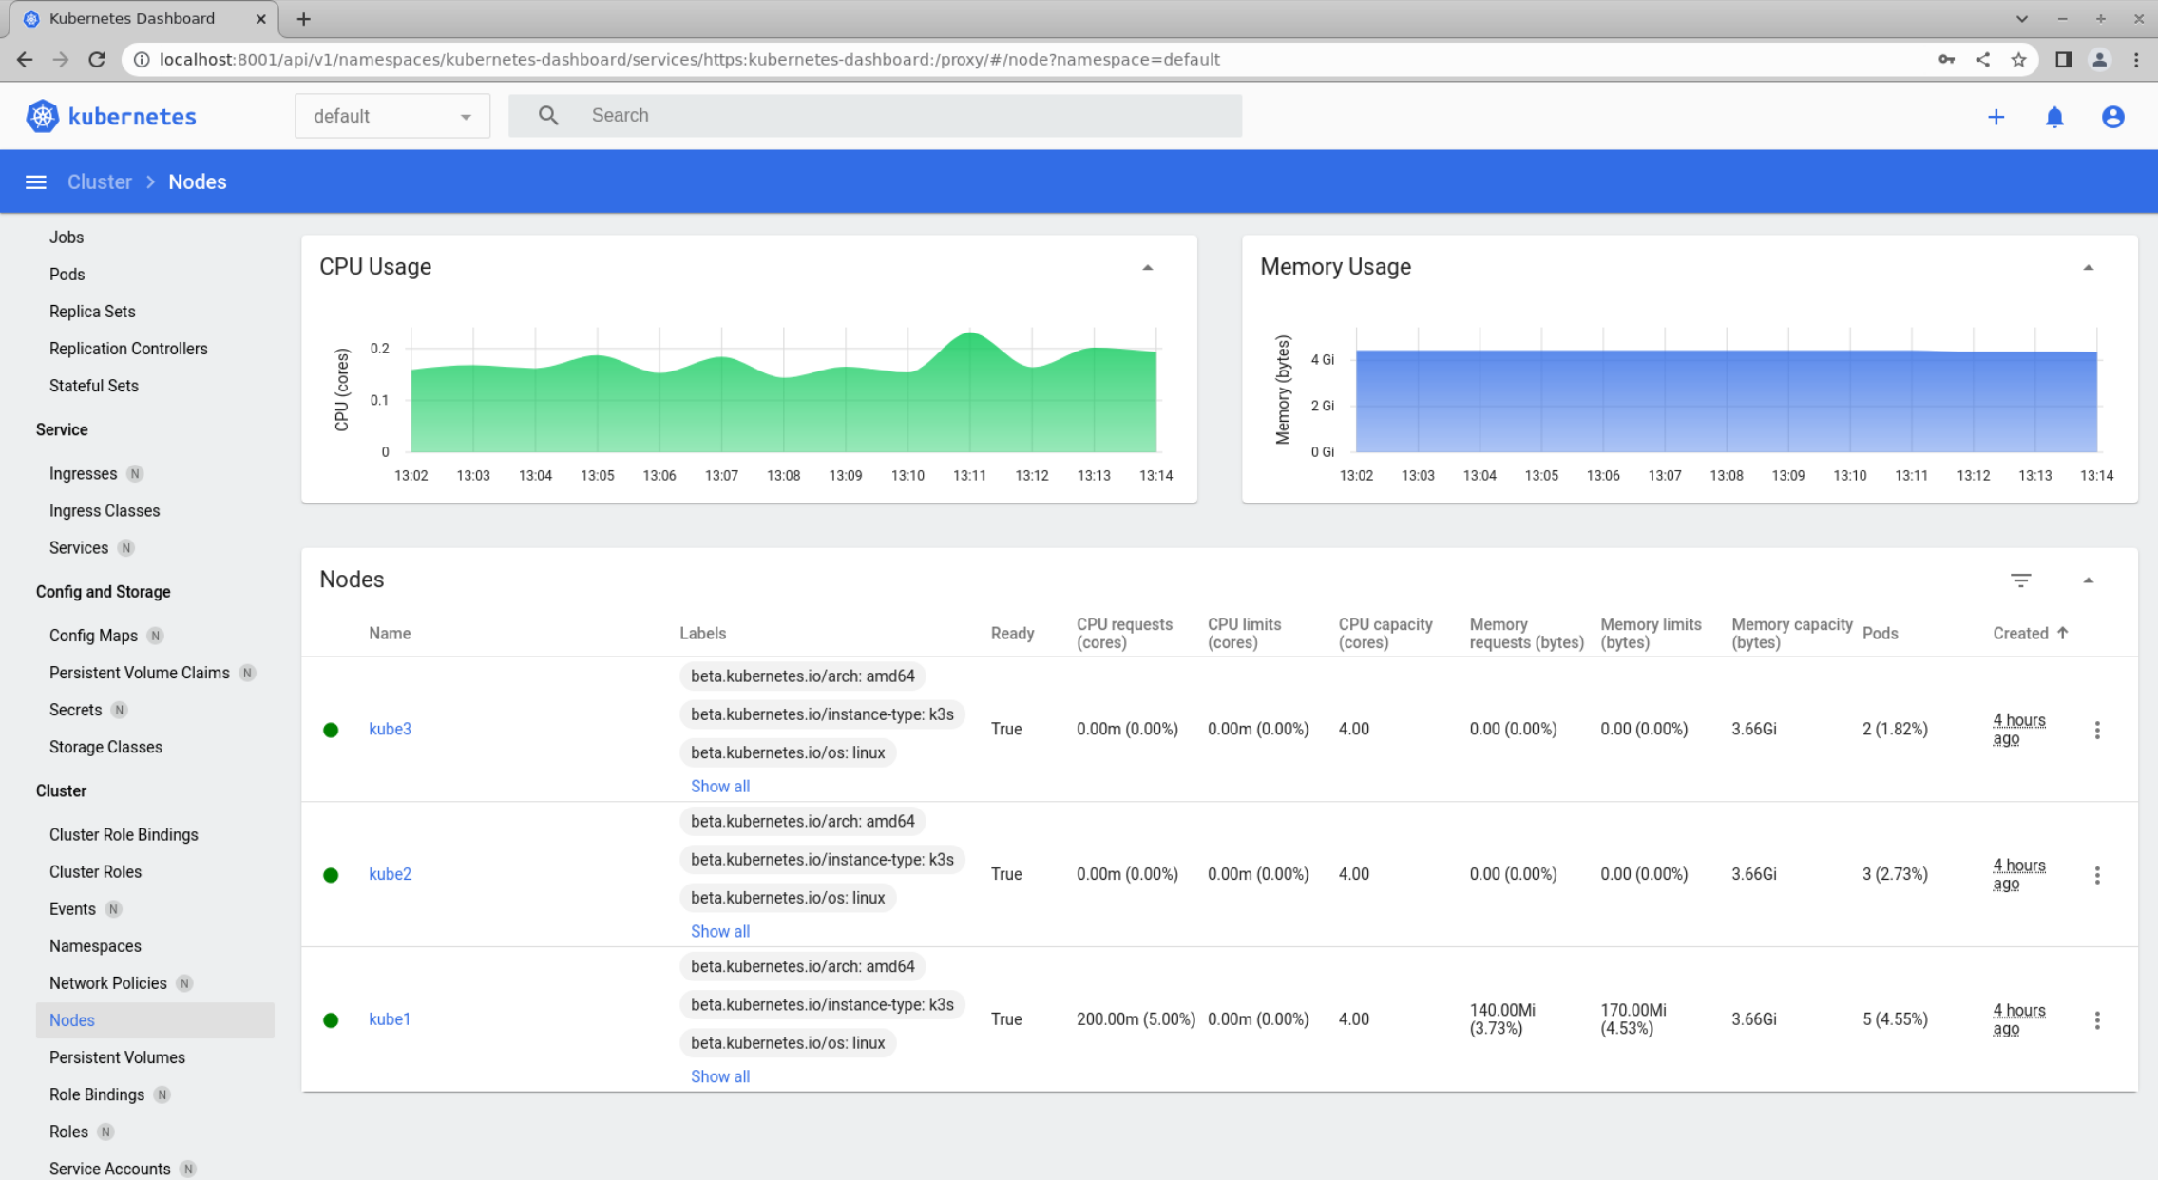The height and width of the screenshot is (1180, 2158).
Task: Collapse the Memory Usage card
Action: (x=2088, y=268)
